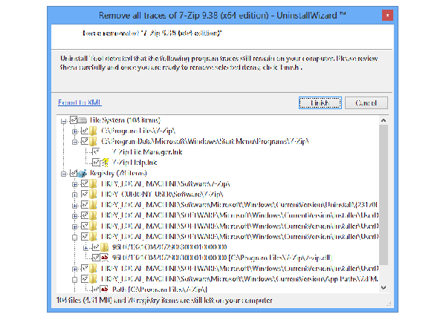Toggle checkbox of the 9810713... subkey folder
This screenshot has width=446, height=320.
click(x=96, y=247)
